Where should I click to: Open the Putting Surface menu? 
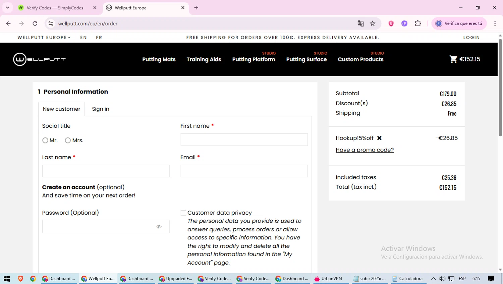tap(306, 59)
